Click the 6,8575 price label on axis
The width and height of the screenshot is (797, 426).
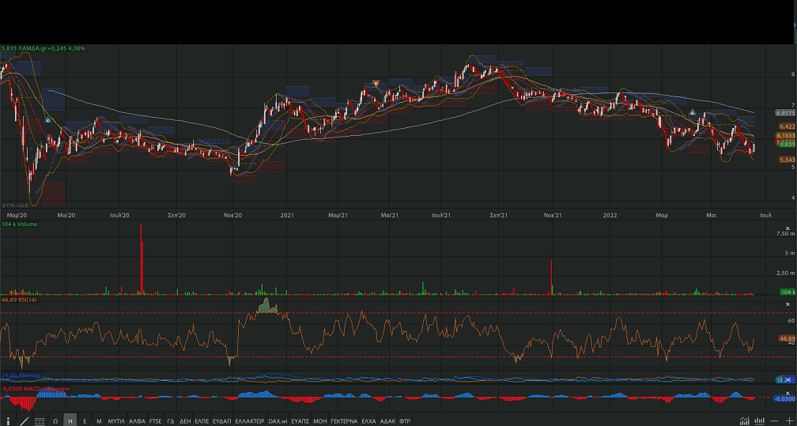coord(785,113)
